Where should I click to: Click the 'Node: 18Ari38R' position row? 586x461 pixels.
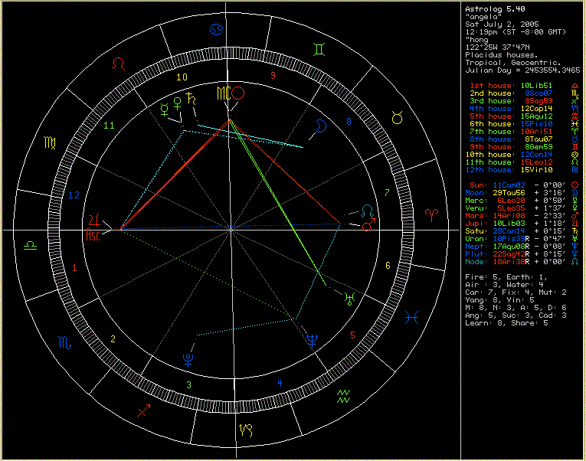point(522,262)
